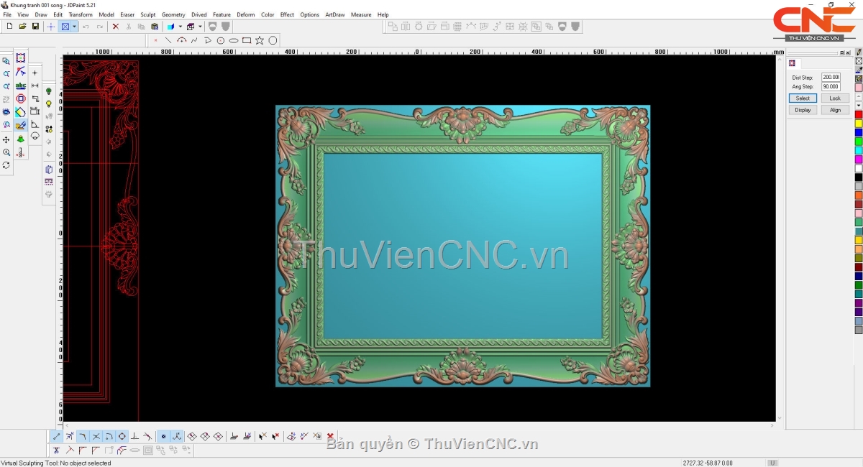Click the Dist Step input field
Image resolution: width=863 pixels, height=467 pixels.
[831, 78]
